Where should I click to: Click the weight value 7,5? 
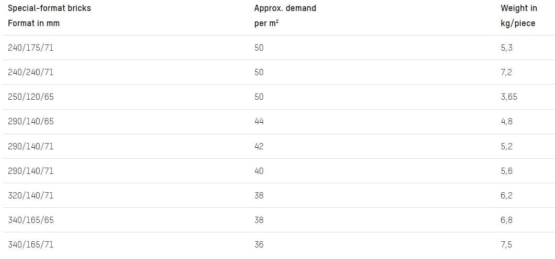[x=506, y=244]
